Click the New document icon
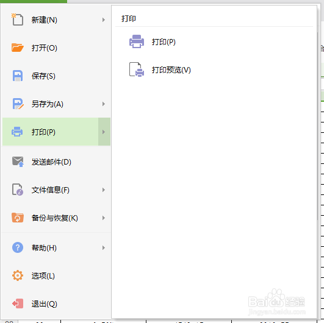This screenshot has height=323, width=324. 17,20
